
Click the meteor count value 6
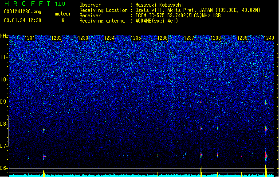pyautogui.click(x=63, y=20)
